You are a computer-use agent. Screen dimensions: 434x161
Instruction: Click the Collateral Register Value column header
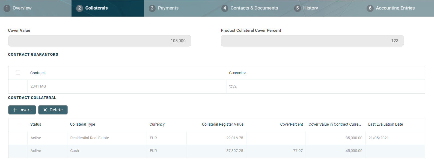click(x=222, y=124)
